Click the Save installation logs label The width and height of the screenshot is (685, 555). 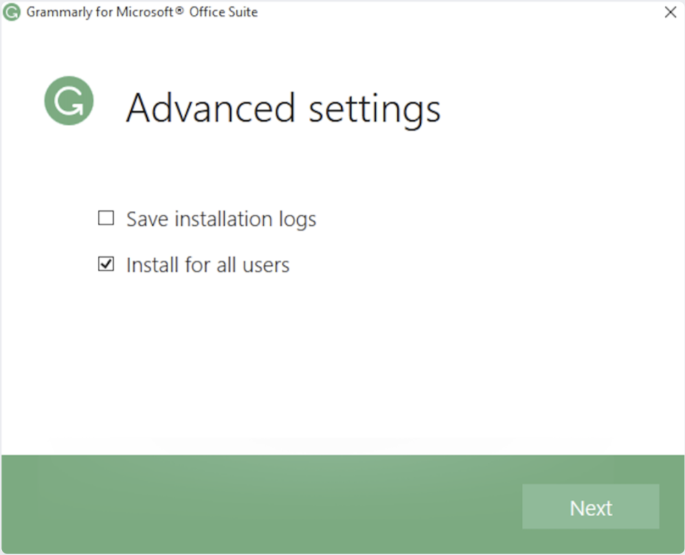click(x=221, y=219)
